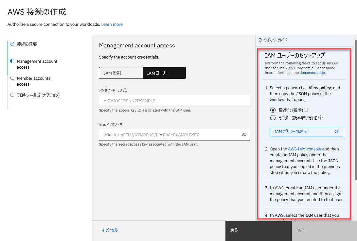Image resolution: width=357 pixels, height=241 pixels.
Task: Click IAM ポリシーの表示 button
Action: tap(307, 131)
